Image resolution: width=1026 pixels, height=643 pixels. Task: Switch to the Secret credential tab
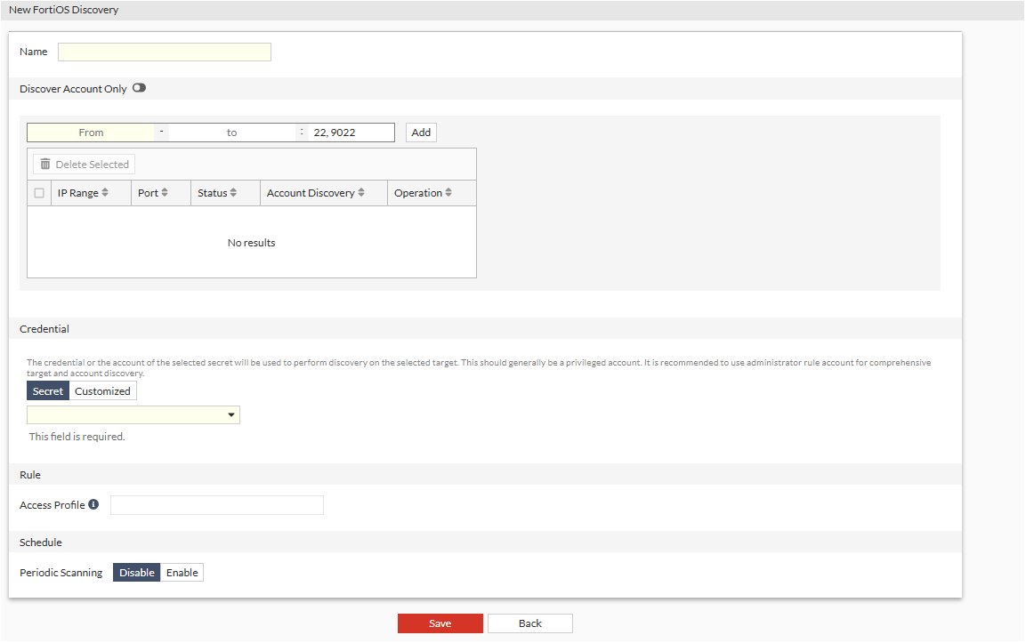48,391
